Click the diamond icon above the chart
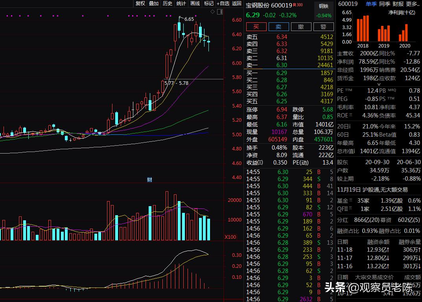Viewport: 422px width, 302px height. coord(213,11)
